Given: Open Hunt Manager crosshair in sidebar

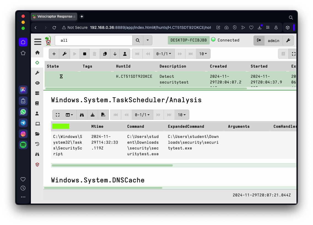Looking at the screenshot, I should coord(37,63).
